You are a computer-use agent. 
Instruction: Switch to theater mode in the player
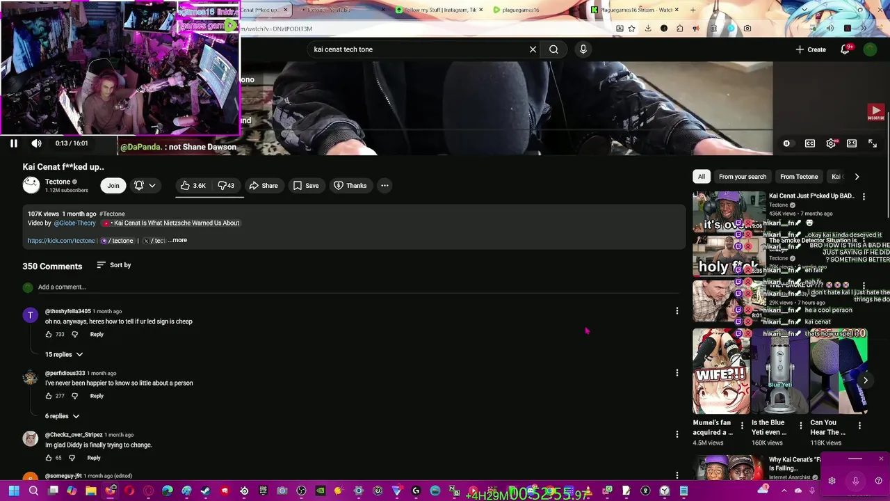(852, 143)
